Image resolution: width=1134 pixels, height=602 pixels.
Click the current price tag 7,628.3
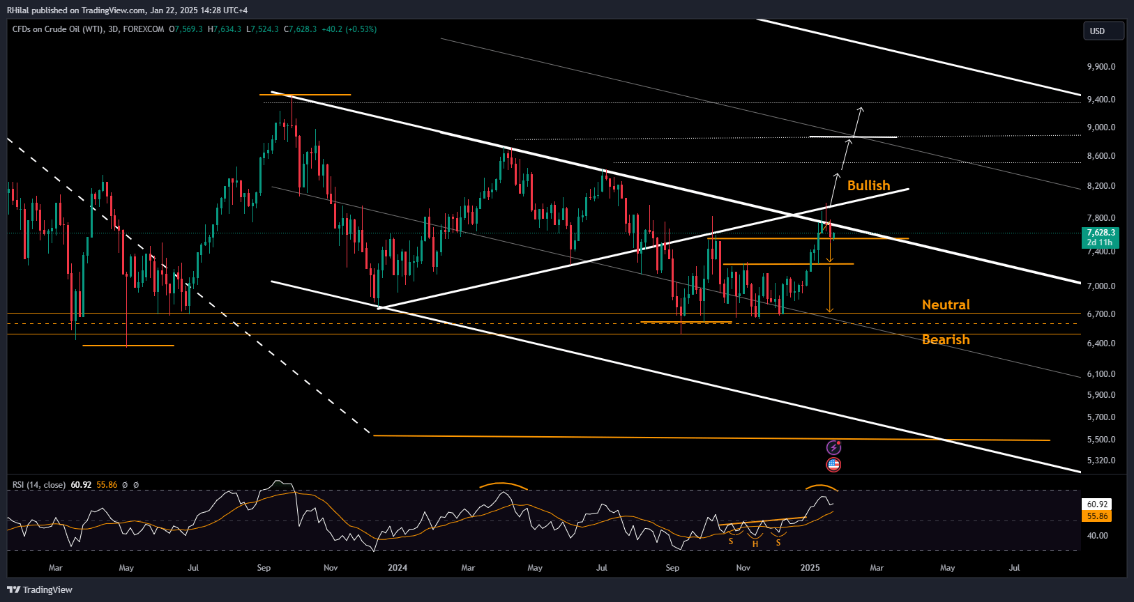point(1101,233)
